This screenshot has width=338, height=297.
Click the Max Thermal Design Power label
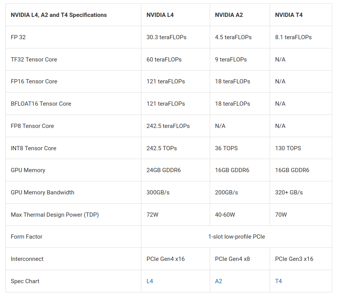[x=55, y=215]
